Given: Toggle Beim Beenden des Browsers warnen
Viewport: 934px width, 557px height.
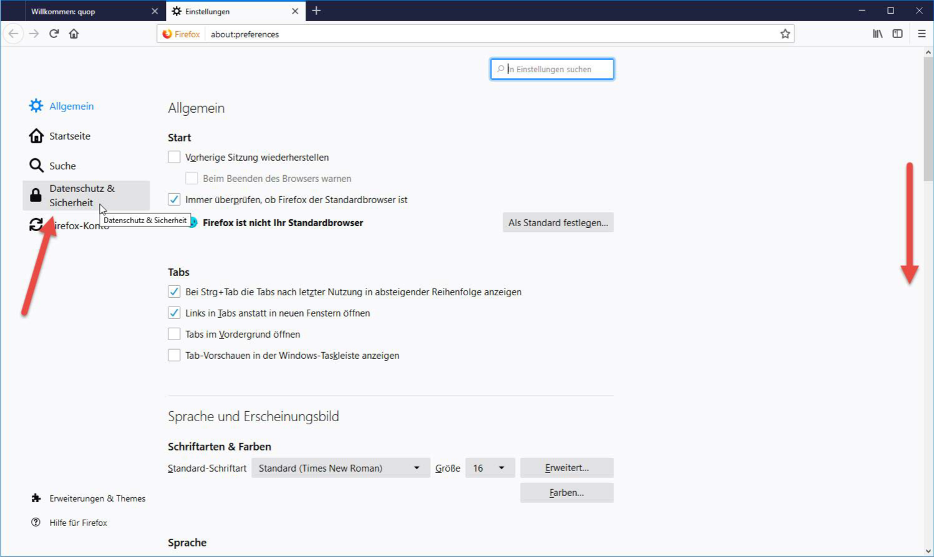Looking at the screenshot, I should coord(191,178).
